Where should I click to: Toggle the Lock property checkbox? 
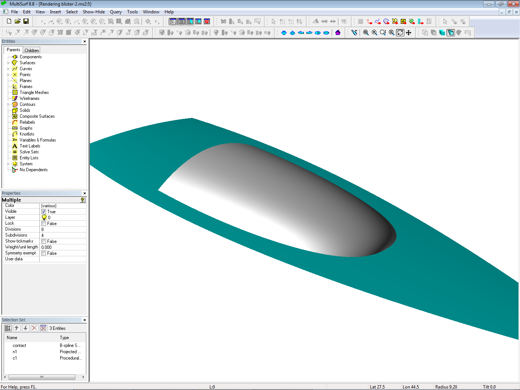tap(43, 224)
